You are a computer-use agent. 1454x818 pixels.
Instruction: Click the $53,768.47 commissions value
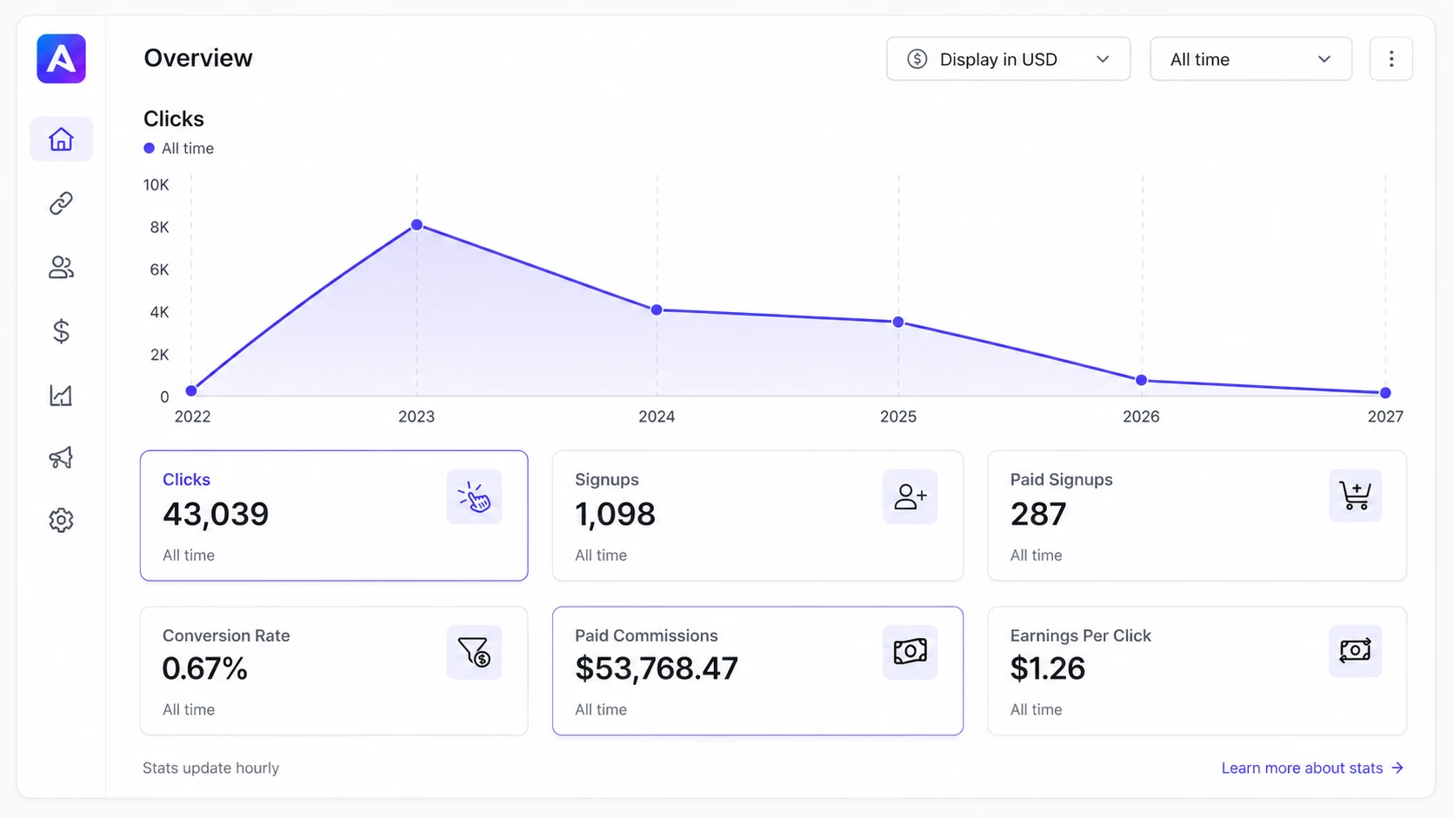(x=657, y=668)
